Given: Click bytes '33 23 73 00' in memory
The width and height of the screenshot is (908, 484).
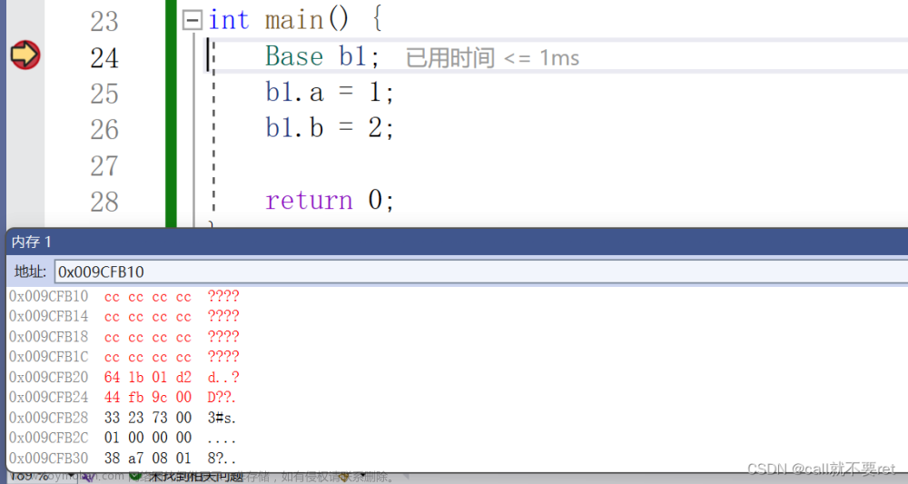Looking at the screenshot, I should (x=148, y=418).
